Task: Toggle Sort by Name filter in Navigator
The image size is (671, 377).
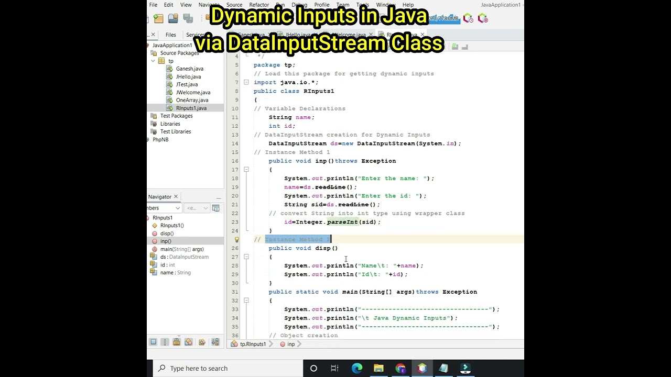Action: pyautogui.click(x=215, y=342)
